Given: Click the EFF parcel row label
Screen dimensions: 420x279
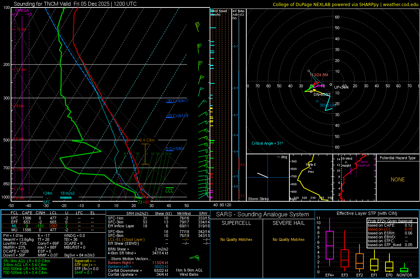Looking at the screenshot, I should [14, 222].
